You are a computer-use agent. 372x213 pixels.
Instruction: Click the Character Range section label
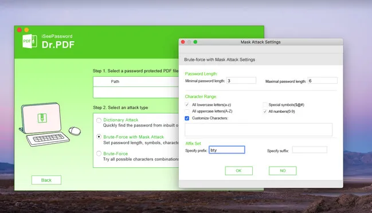click(201, 96)
